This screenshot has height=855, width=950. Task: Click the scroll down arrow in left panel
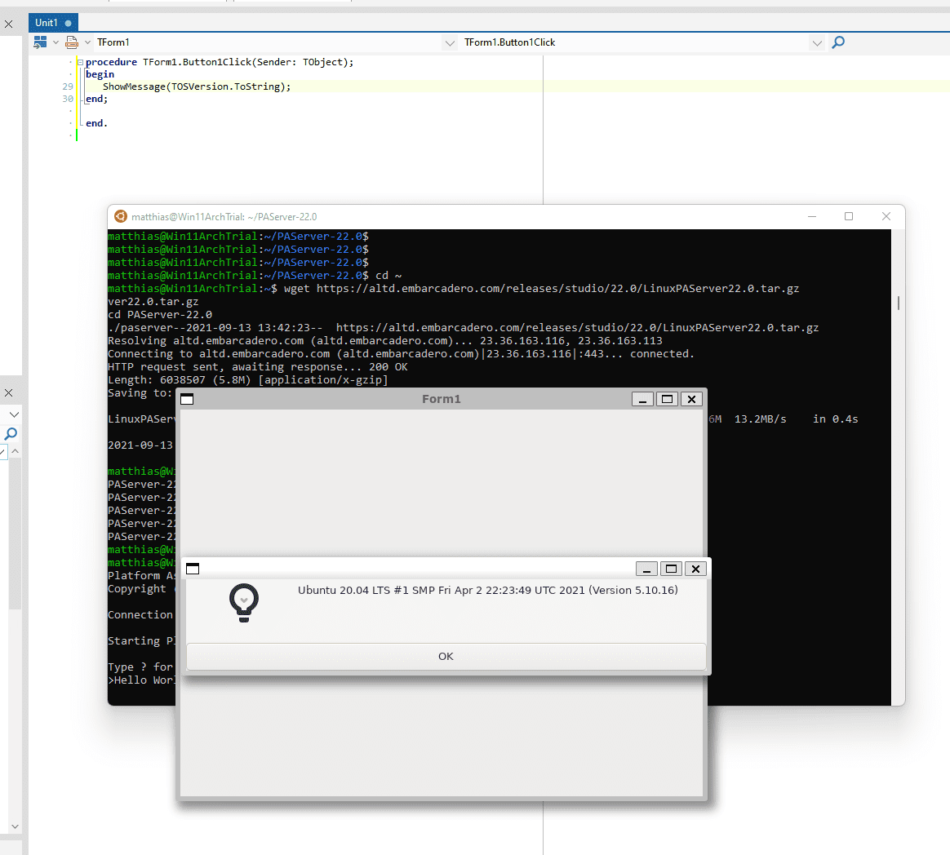pyautogui.click(x=16, y=826)
